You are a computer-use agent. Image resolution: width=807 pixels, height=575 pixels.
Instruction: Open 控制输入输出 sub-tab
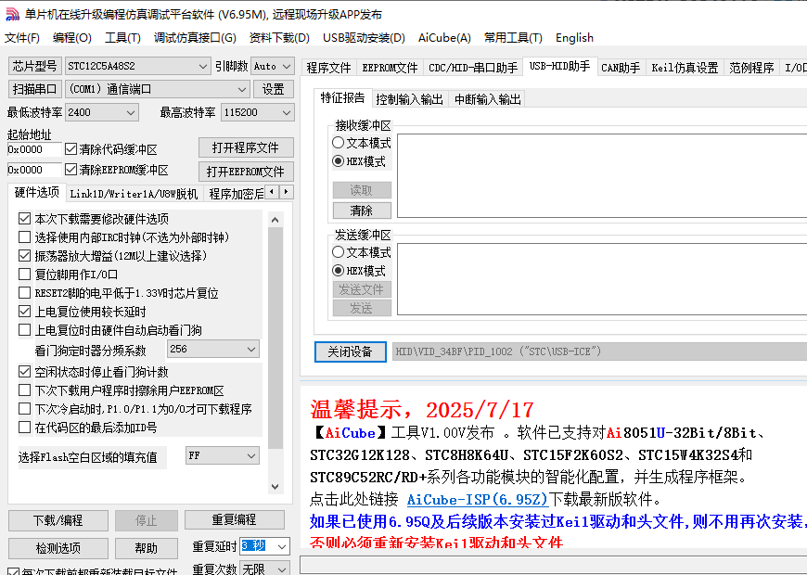(x=409, y=99)
